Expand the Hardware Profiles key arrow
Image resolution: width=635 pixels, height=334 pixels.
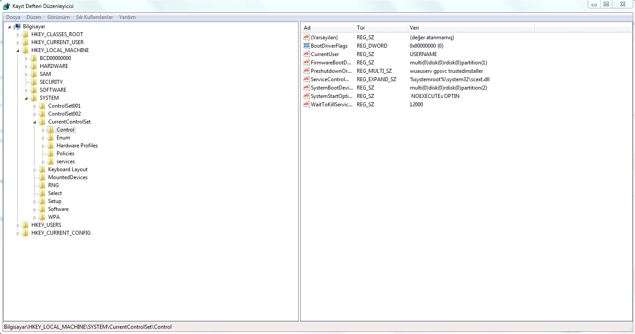coord(43,146)
